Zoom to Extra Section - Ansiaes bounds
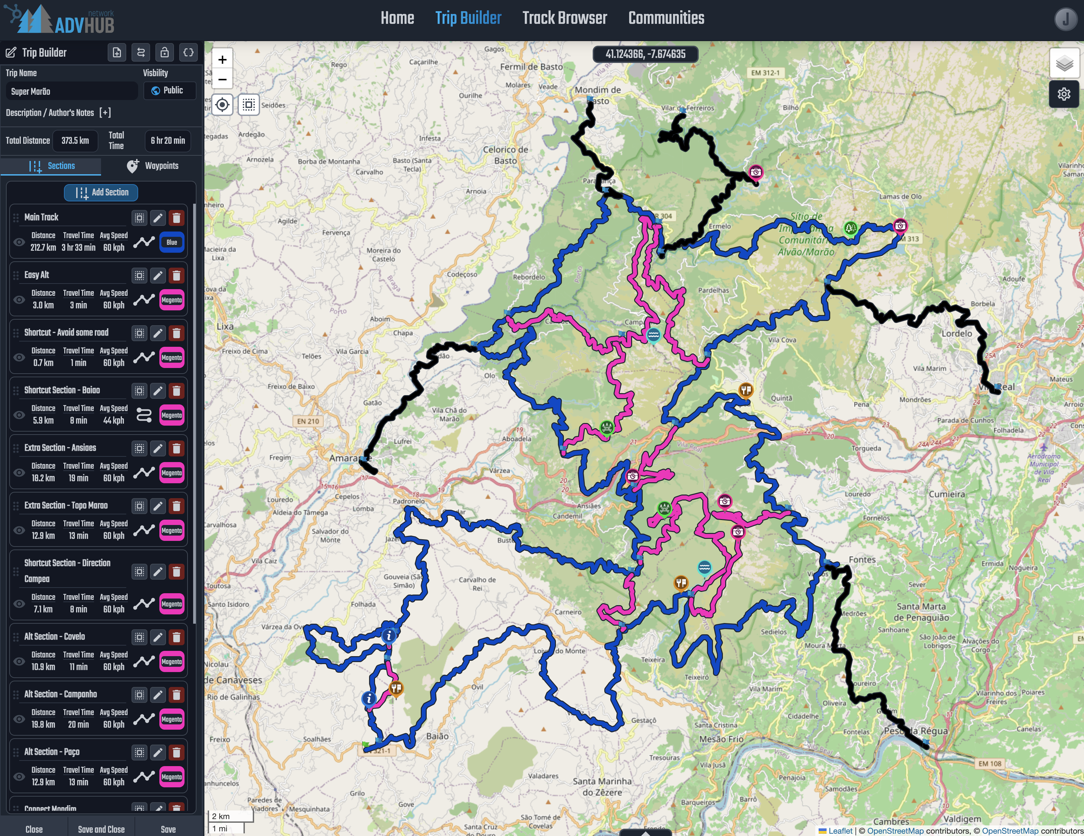Viewport: 1084px width, 836px height. click(139, 448)
